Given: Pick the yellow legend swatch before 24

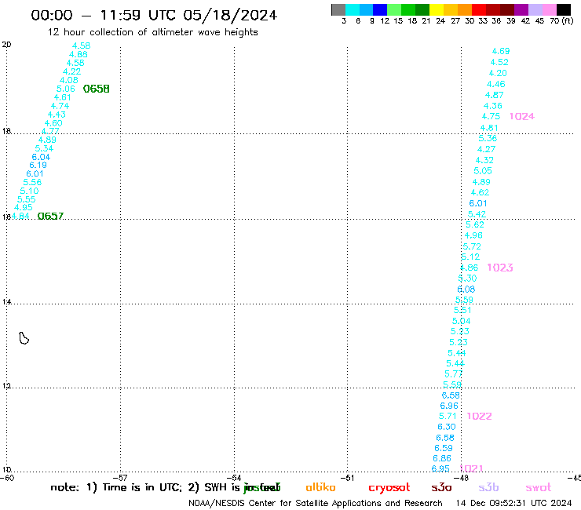Looking at the screenshot, I should pyautogui.click(x=437, y=9).
